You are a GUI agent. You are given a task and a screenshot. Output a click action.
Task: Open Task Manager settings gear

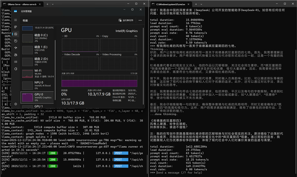tap(16, 104)
